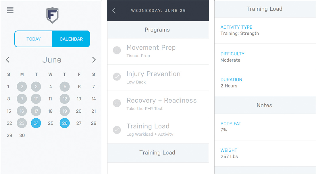Advance to next month arrow
This screenshot has height=174, width=316.
94,60
